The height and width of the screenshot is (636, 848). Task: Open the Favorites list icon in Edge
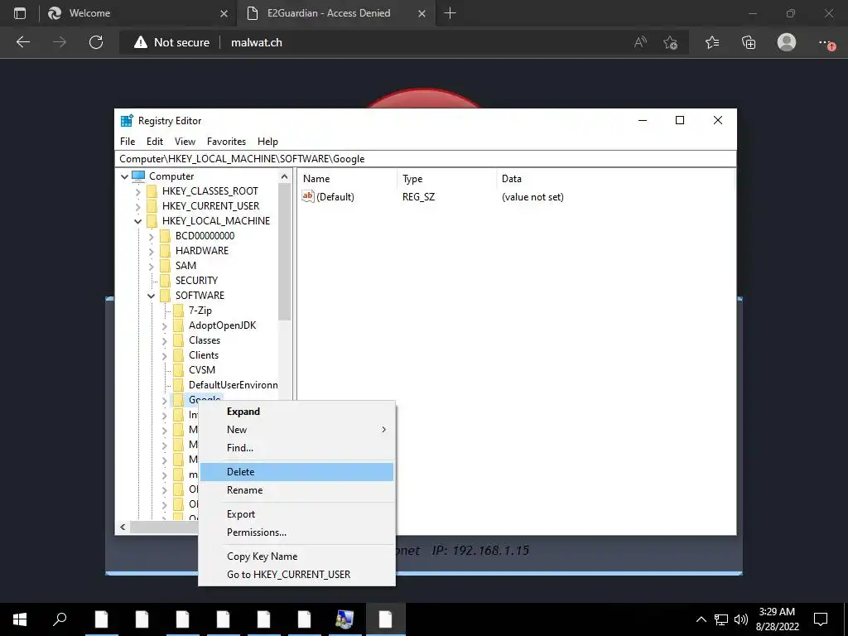coord(712,42)
